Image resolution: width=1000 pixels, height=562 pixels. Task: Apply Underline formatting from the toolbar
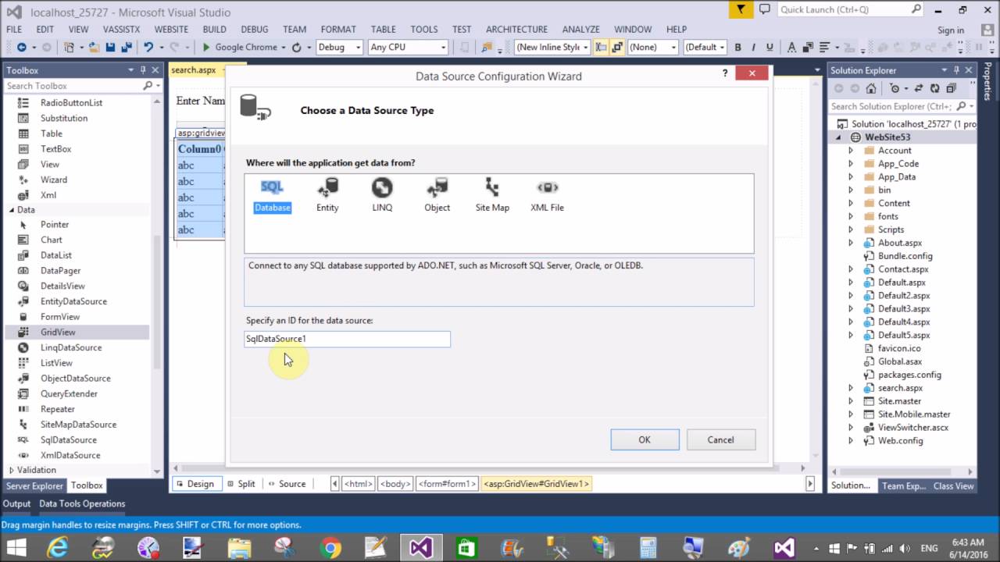770,47
